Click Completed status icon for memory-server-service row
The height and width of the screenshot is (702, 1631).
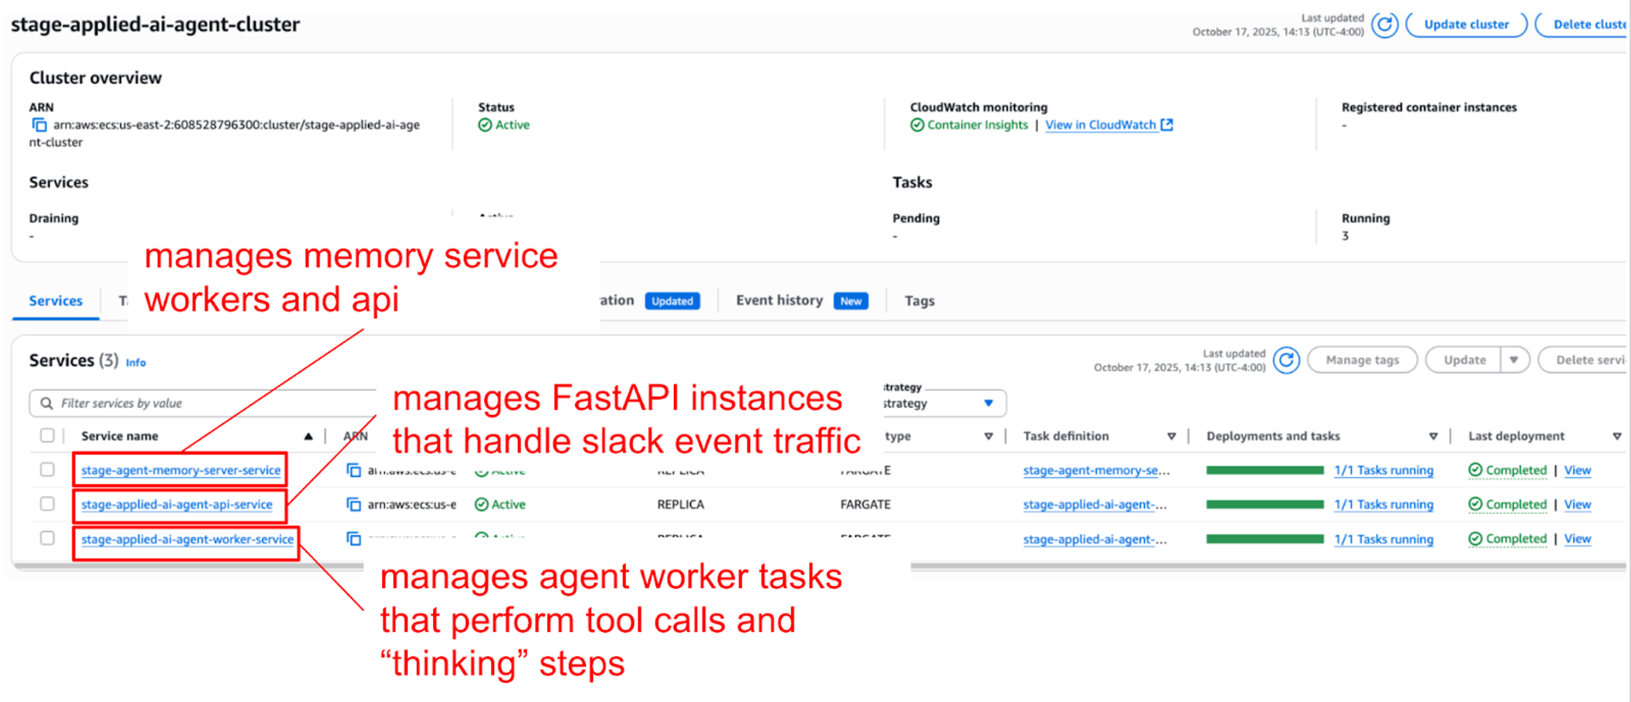click(1475, 470)
